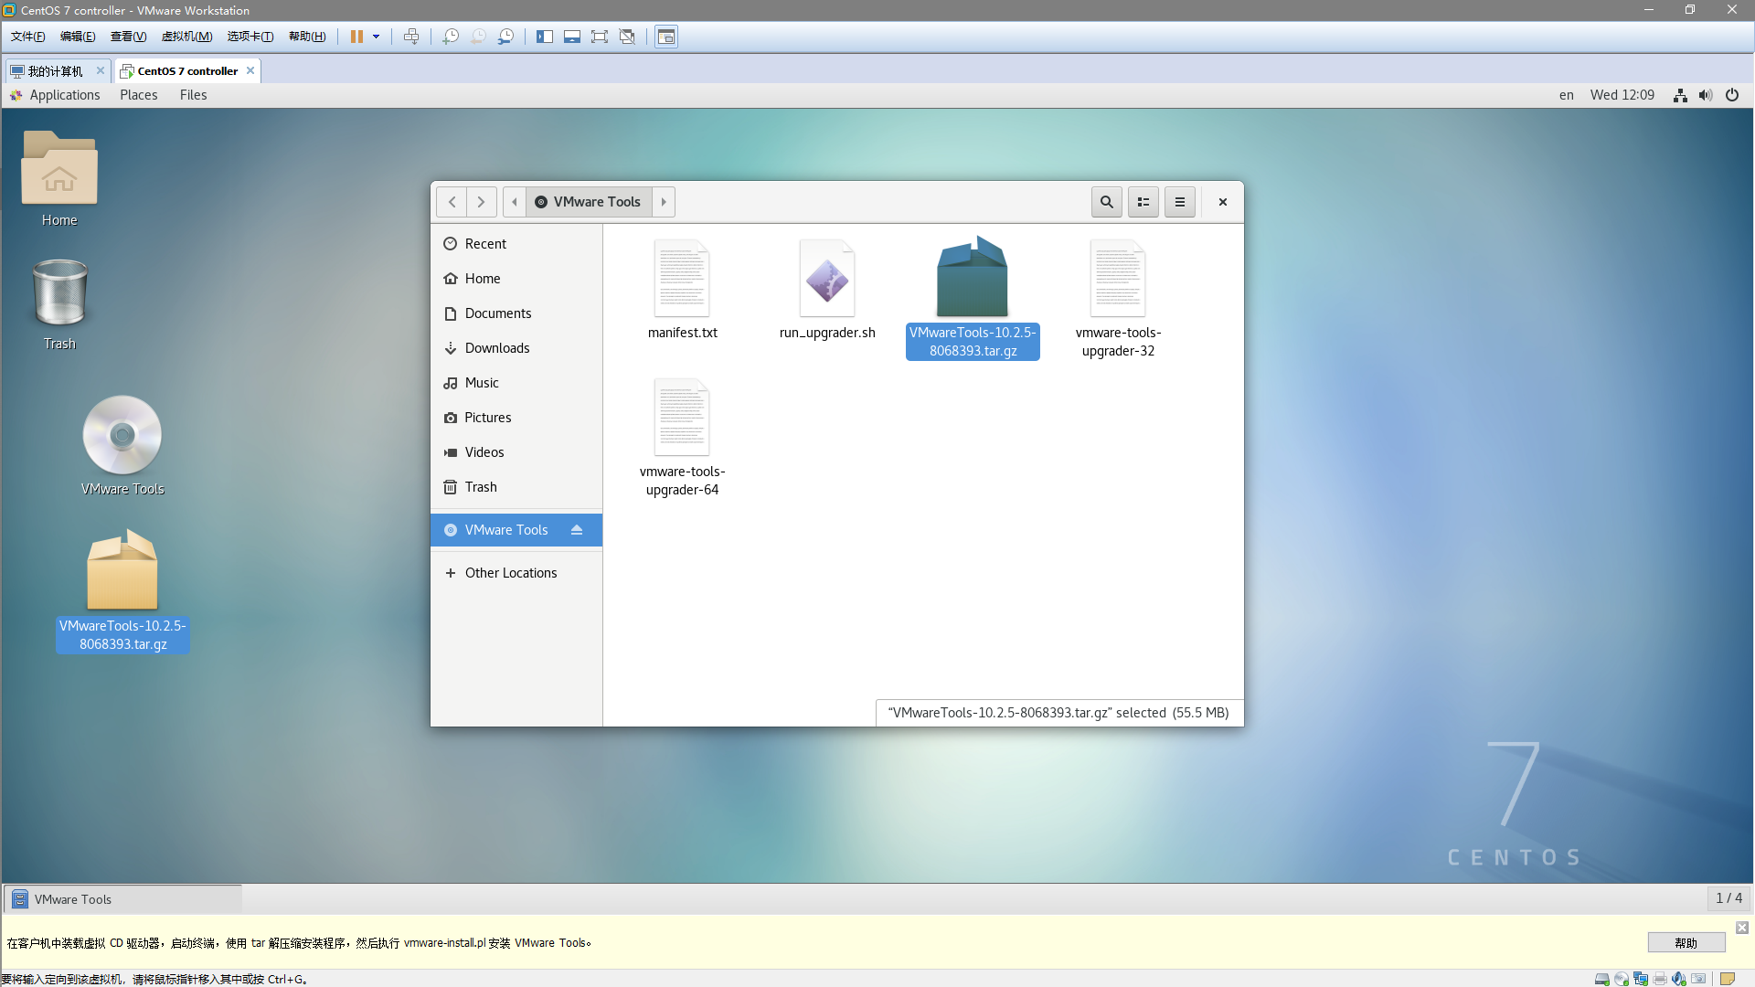Switch the virtual machine to fullscreen mode
1755x987 pixels.
tap(600, 37)
